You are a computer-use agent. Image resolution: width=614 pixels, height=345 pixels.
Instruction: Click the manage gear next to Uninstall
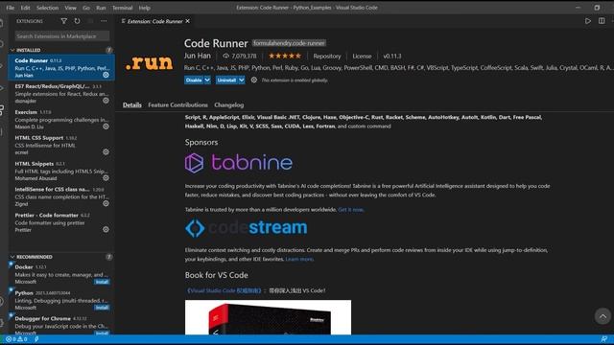(x=254, y=80)
